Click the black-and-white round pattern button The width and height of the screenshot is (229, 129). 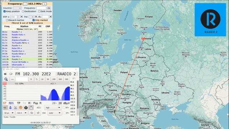click(26, 107)
